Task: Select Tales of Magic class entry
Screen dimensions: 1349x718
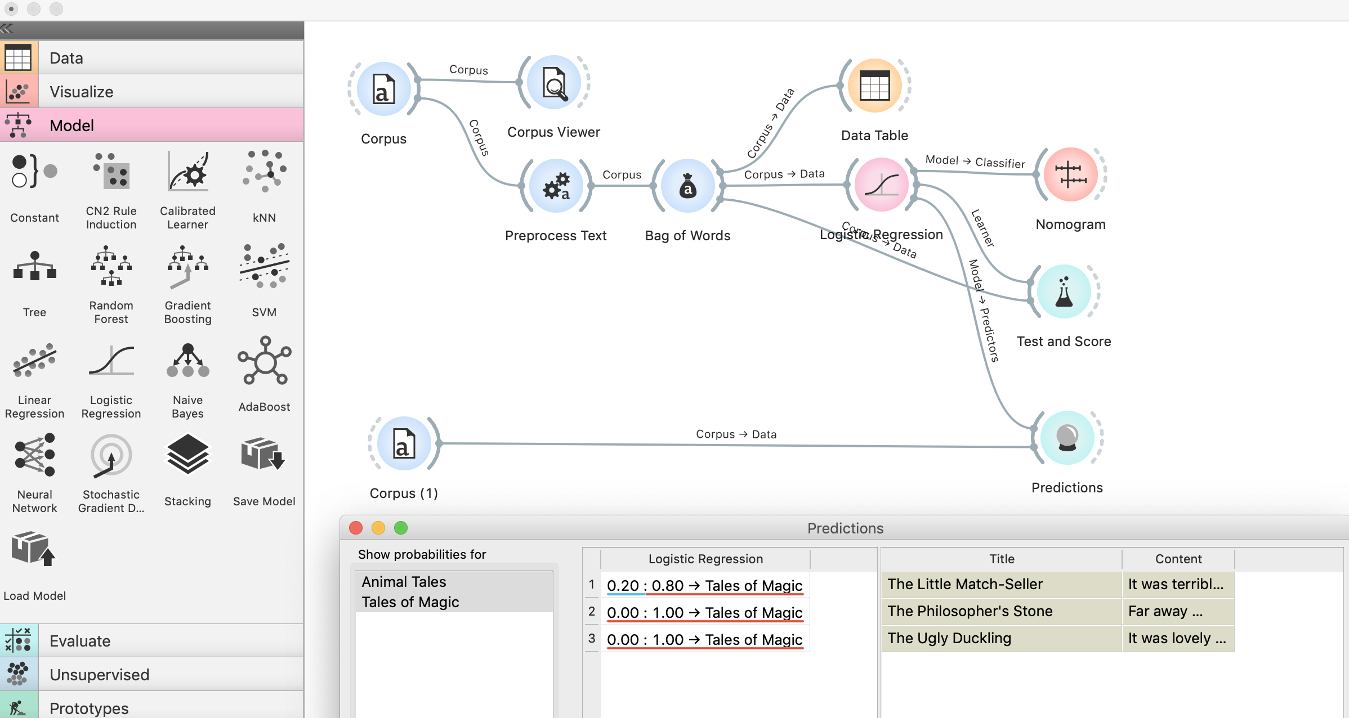Action: pyautogui.click(x=410, y=602)
